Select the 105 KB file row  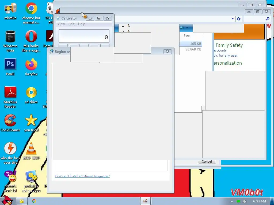coord(191,44)
